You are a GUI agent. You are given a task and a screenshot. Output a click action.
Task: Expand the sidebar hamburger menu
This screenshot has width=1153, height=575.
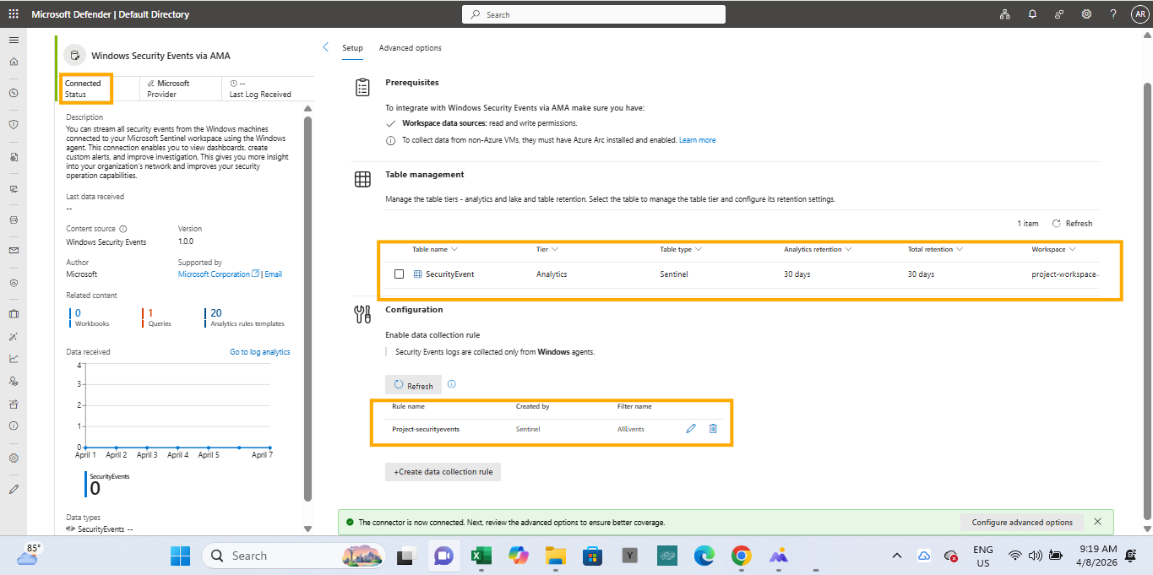tap(14, 41)
